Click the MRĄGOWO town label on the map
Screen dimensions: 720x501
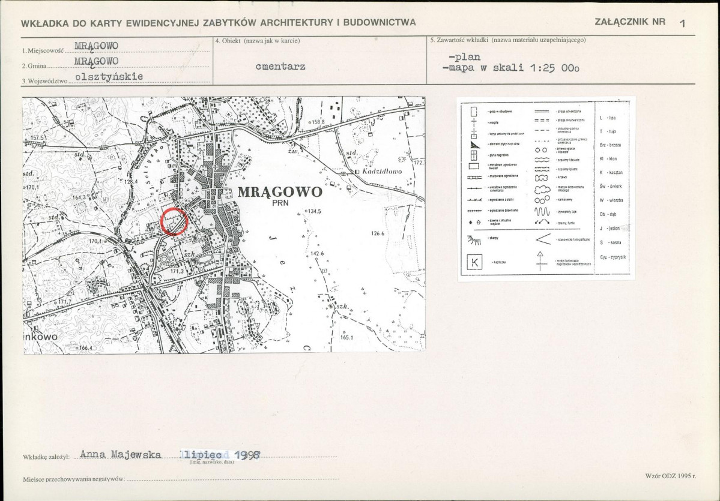(280, 192)
